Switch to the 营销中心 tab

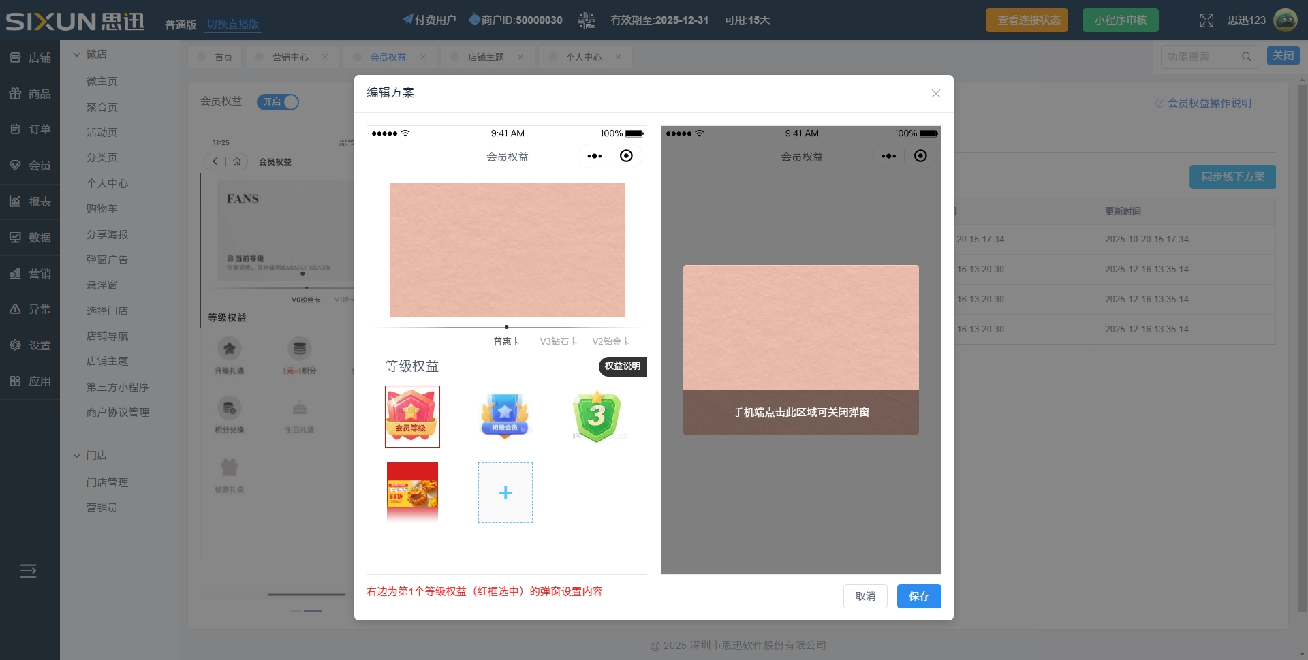point(290,57)
